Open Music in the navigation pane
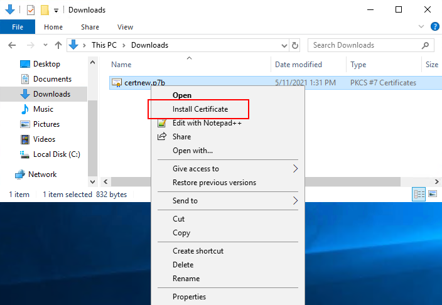The width and height of the screenshot is (442, 305). click(43, 109)
